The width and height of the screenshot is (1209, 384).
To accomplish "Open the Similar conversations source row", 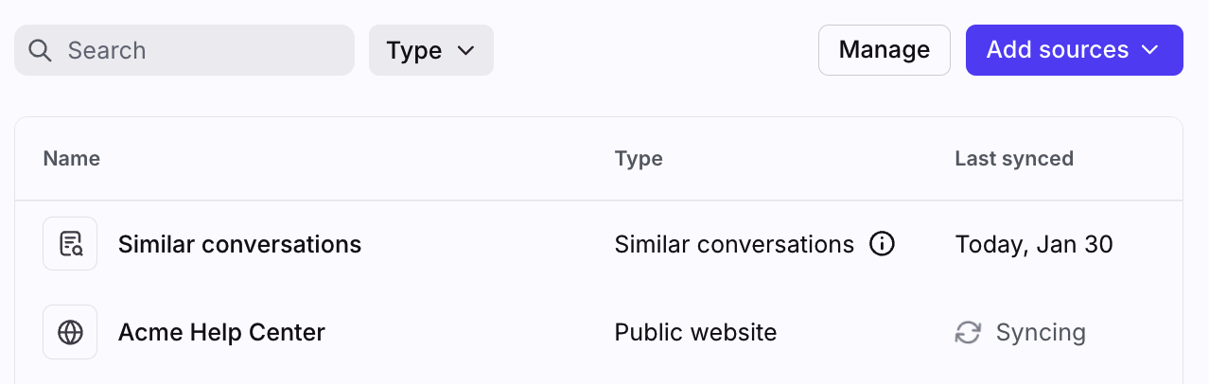I will click(239, 245).
